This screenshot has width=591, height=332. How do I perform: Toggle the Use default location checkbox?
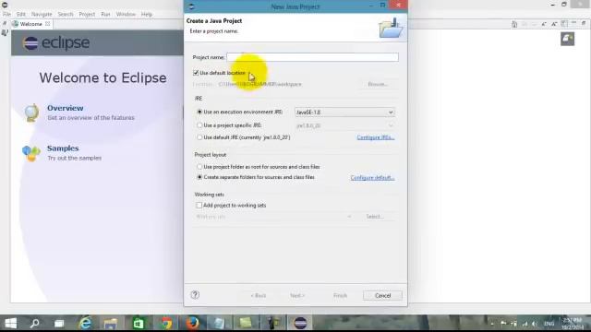196,73
